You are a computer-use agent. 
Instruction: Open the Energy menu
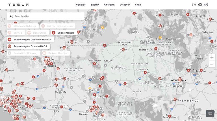pos(95,5)
